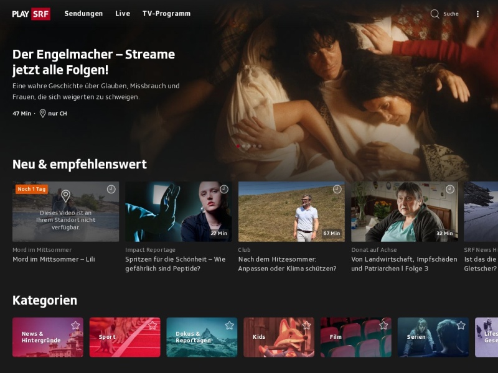The height and width of the screenshot is (373, 498).
Task: Open the Kategorien section heading
Action: [45, 300]
